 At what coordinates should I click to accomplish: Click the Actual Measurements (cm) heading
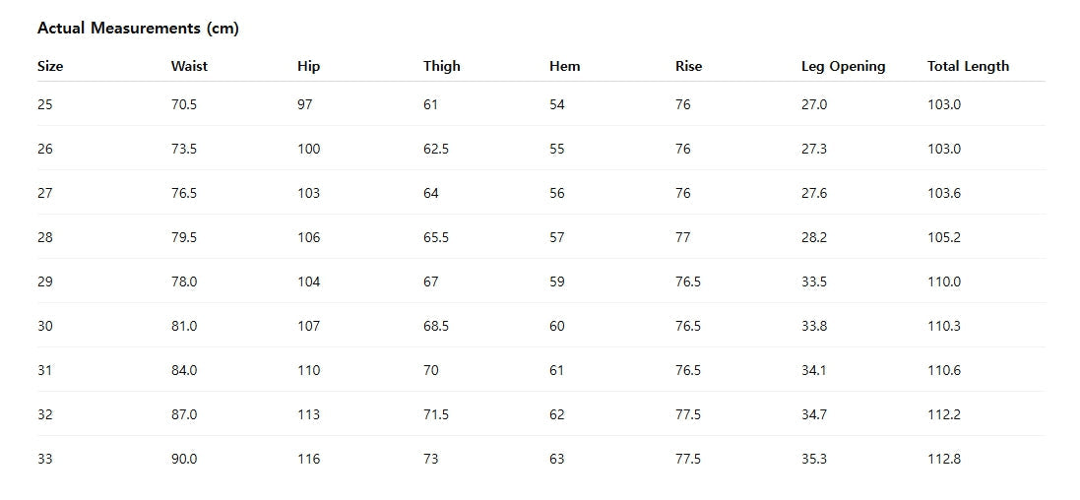[x=138, y=29]
